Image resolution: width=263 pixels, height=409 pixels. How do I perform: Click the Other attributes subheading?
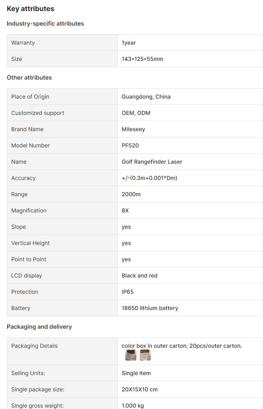(29, 78)
